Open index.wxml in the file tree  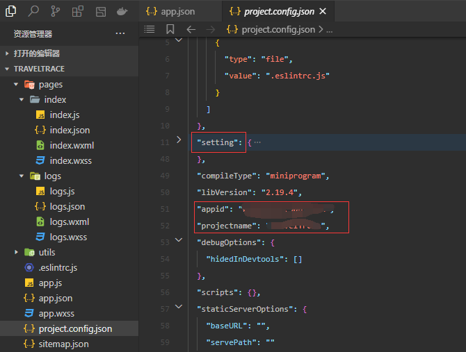[x=70, y=145]
